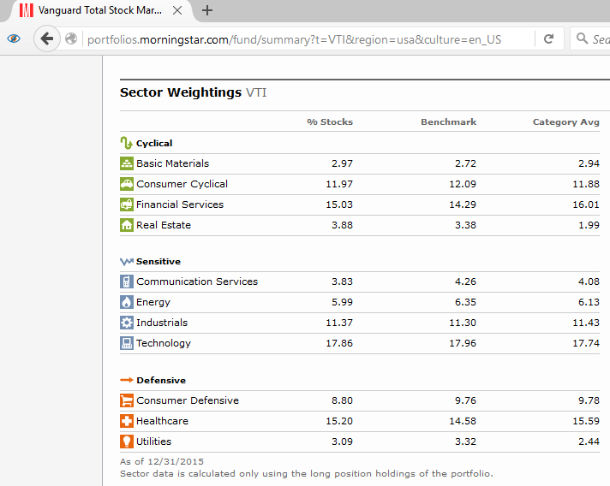Toggle the tracking protection eye icon
Screen dimensions: 610x486
(14, 39)
